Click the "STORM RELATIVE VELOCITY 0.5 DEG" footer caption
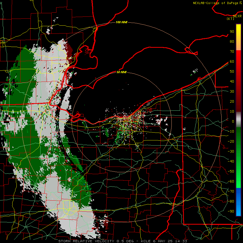Viewport: 243px width, 243px height. click(x=96, y=241)
